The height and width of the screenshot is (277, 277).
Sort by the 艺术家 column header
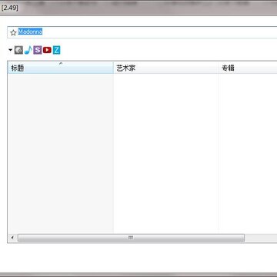(166, 68)
